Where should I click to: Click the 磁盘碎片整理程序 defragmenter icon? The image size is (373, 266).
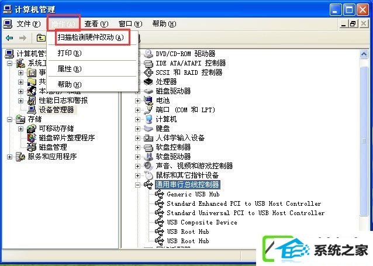[x=32, y=138]
